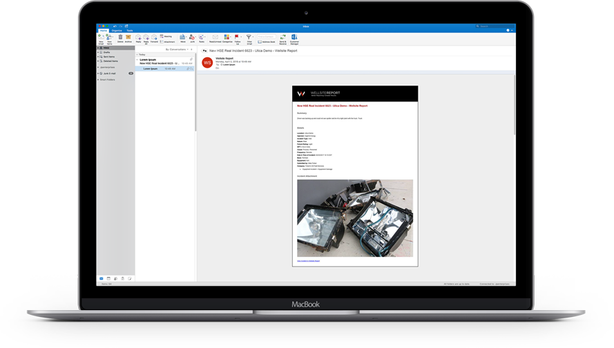
Task: Open the View Incident link in email
Action: coord(308,261)
